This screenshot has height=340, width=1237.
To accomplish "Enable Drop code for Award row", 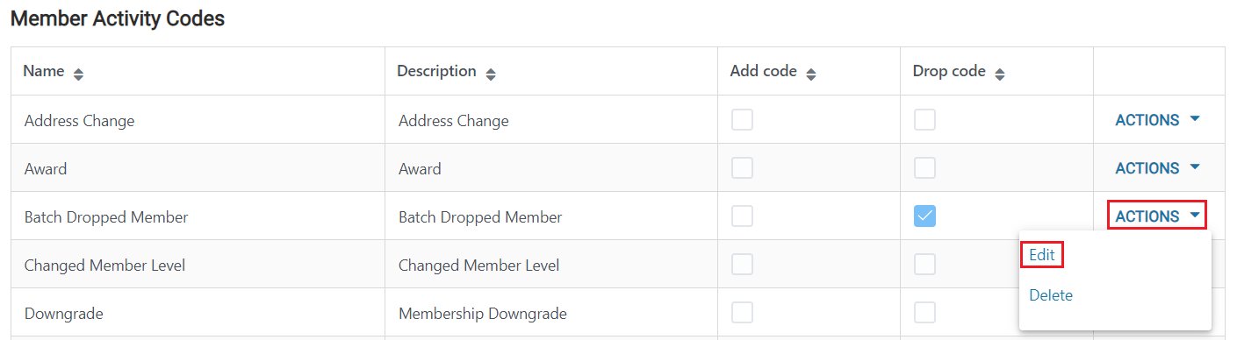I will click(x=924, y=167).
